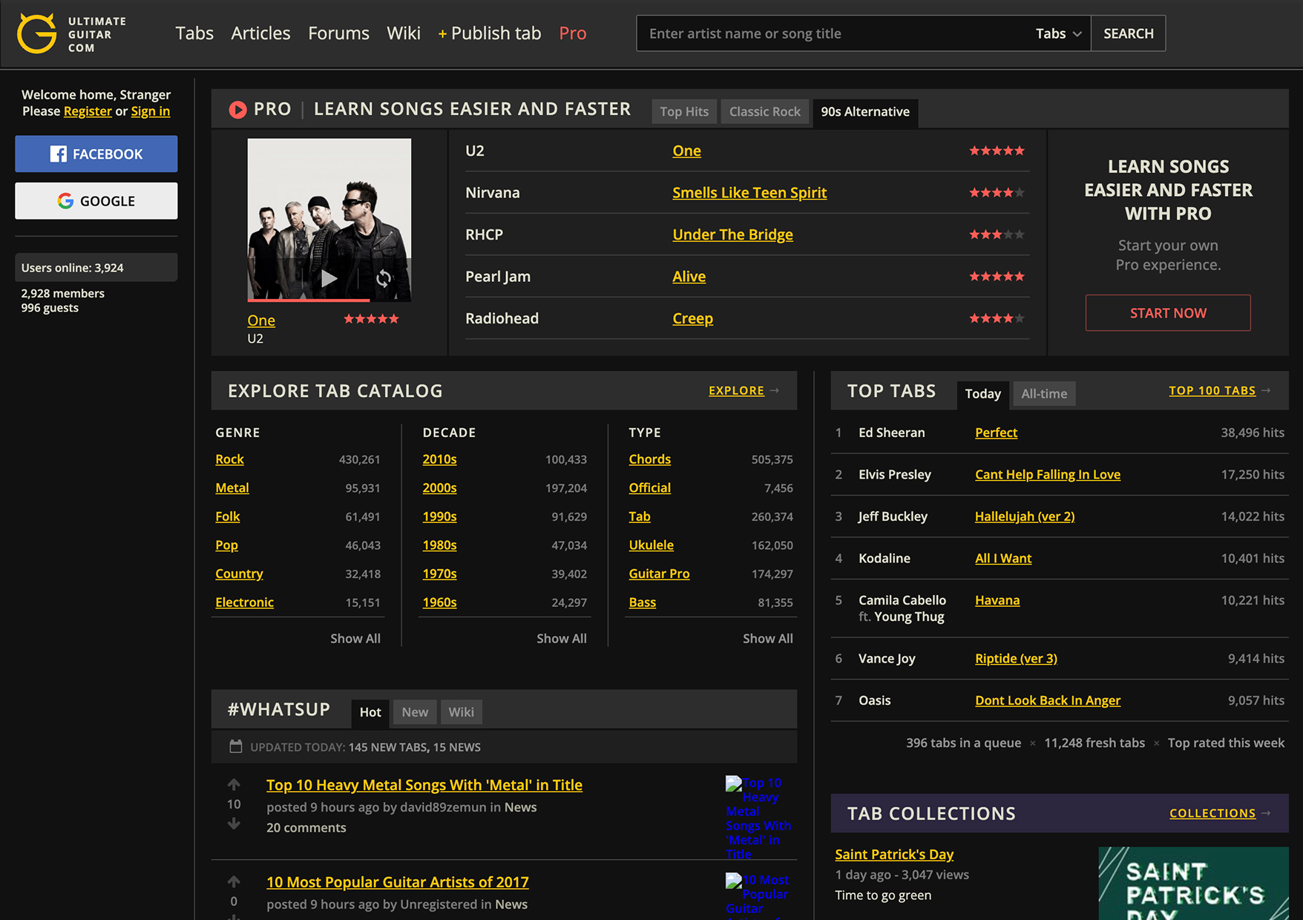
Task: Click Nirvana song star rating
Action: click(997, 193)
